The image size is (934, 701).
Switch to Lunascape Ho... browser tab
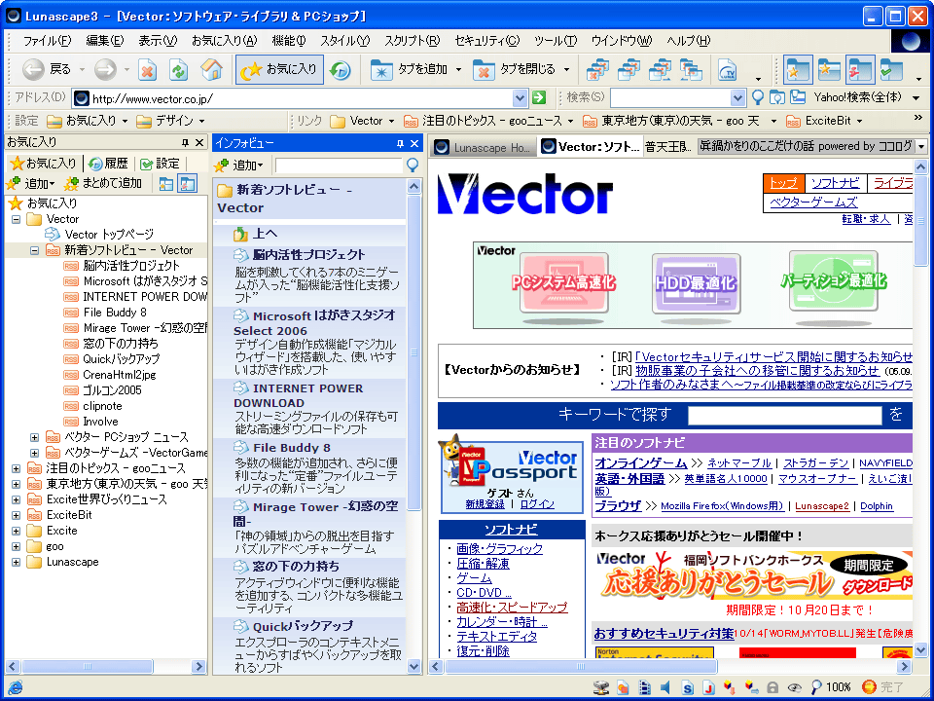pos(484,147)
